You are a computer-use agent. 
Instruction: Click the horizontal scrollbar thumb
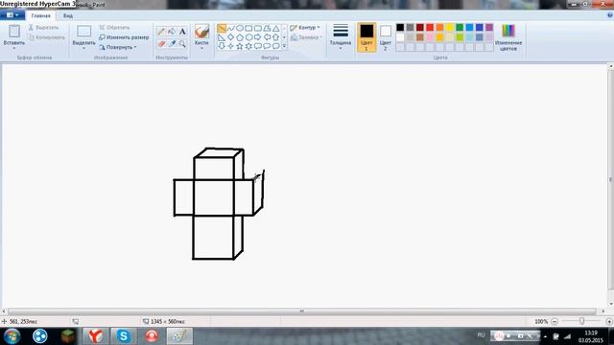(301, 311)
